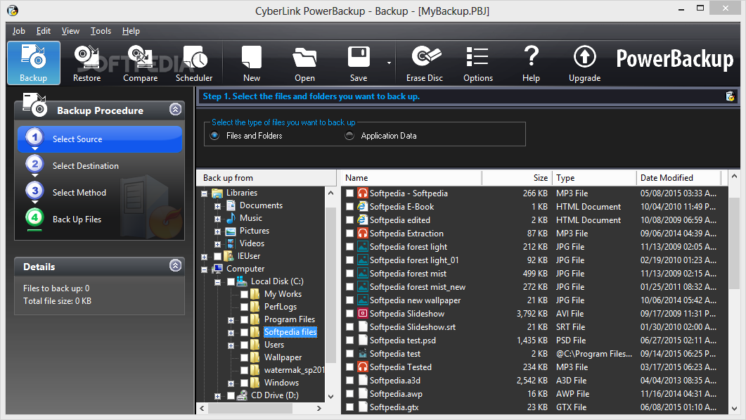
Task: Create a New backup job
Action: [252, 63]
